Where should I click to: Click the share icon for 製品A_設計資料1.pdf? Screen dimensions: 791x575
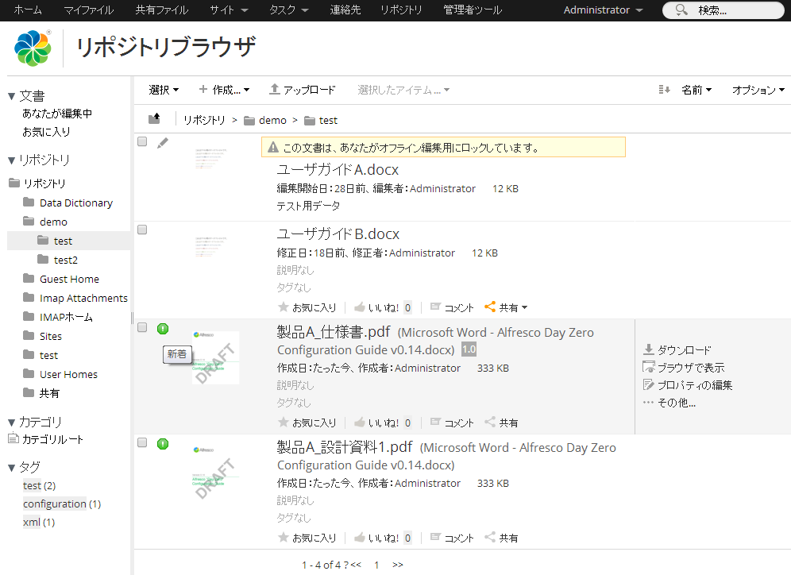(490, 537)
